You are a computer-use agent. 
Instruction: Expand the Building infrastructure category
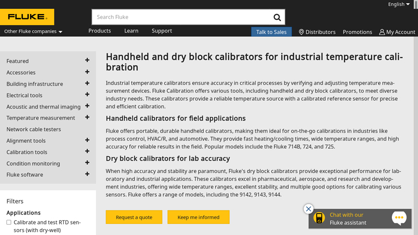[x=87, y=83]
